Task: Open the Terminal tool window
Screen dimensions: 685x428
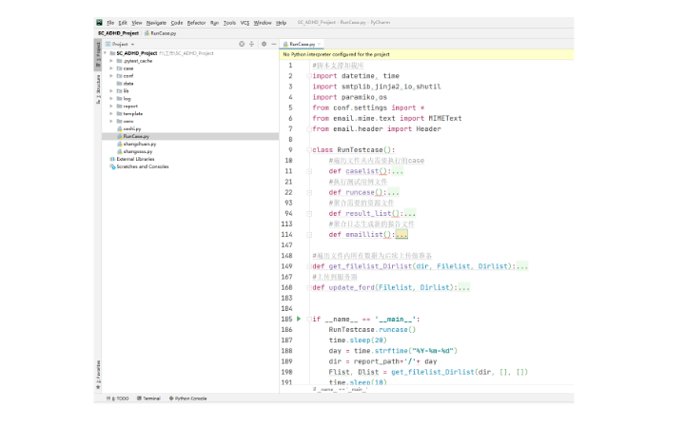Action: tap(148, 399)
